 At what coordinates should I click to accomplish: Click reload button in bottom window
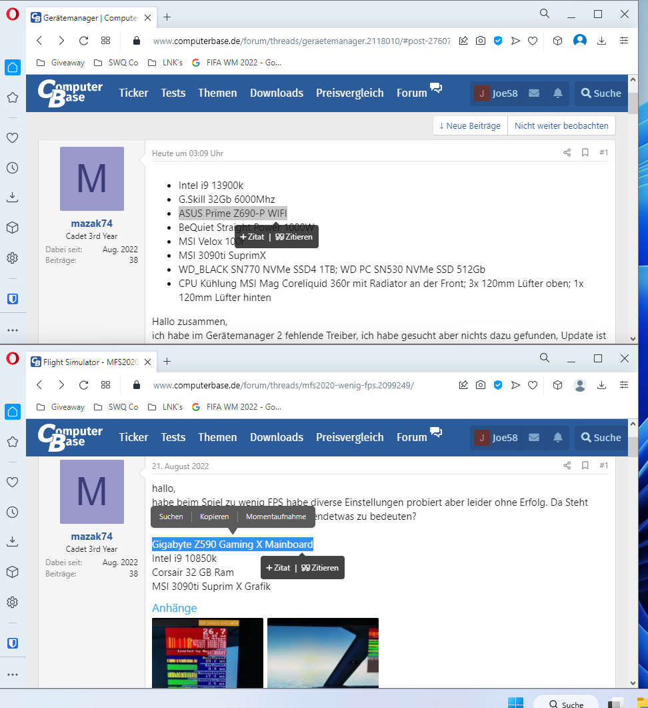point(83,385)
